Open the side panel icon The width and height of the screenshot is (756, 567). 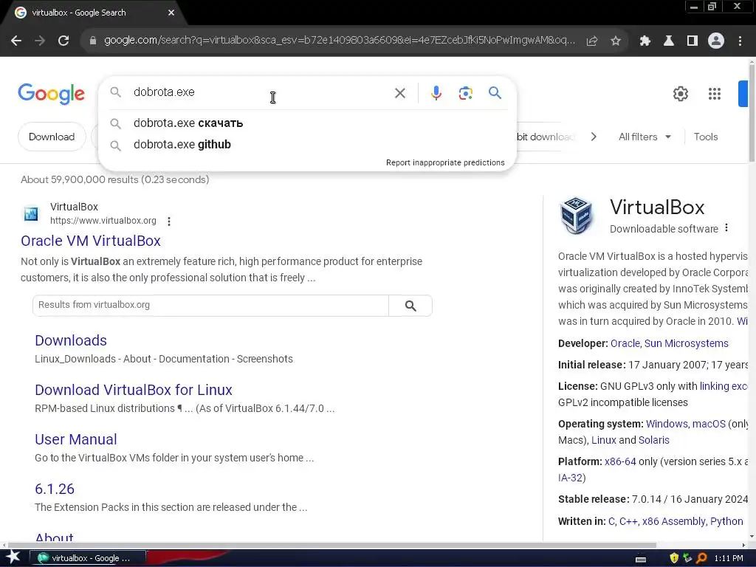(693, 41)
